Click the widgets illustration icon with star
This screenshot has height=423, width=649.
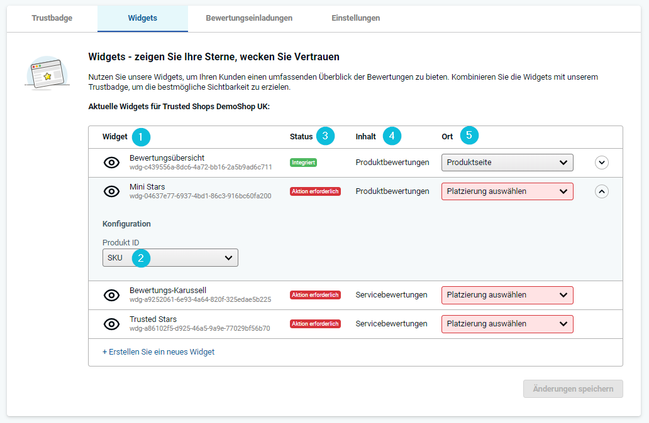[47, 72]
